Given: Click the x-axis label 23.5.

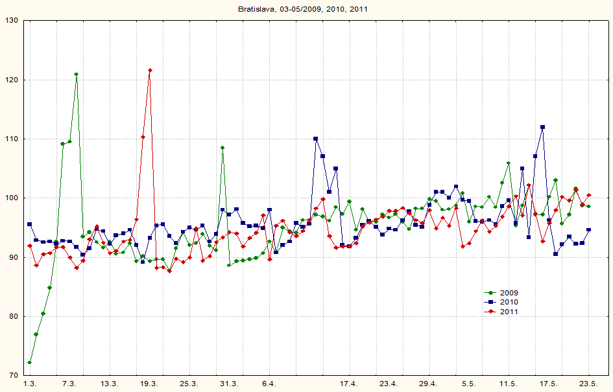Looking at the screenshot, I should (x=588, y=384).
